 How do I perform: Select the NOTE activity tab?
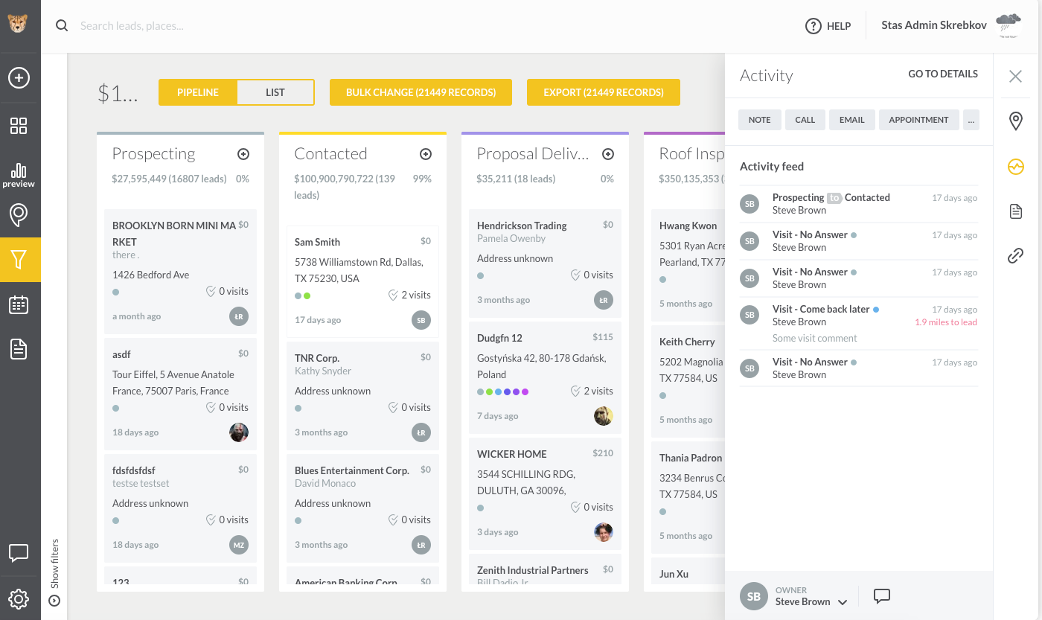coord(759,120)
